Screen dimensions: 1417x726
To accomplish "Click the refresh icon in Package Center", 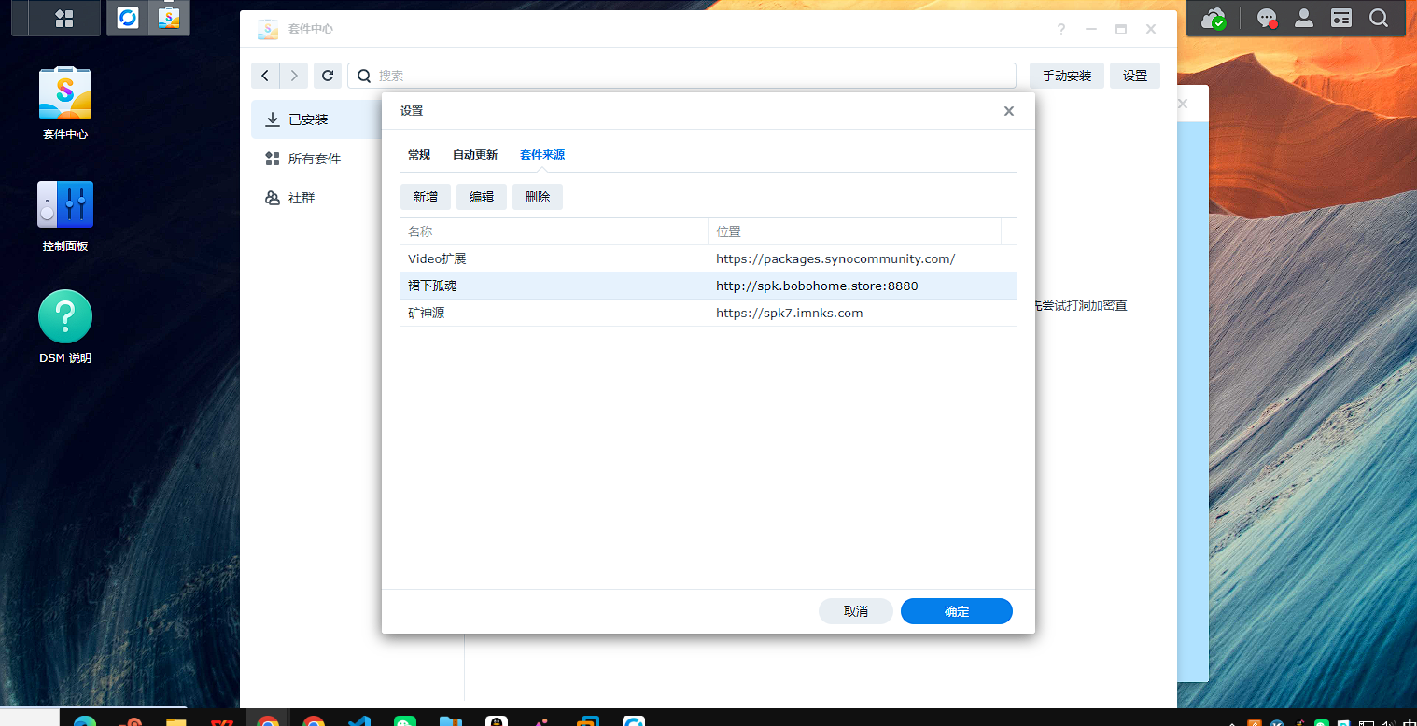I will [327, 76].
